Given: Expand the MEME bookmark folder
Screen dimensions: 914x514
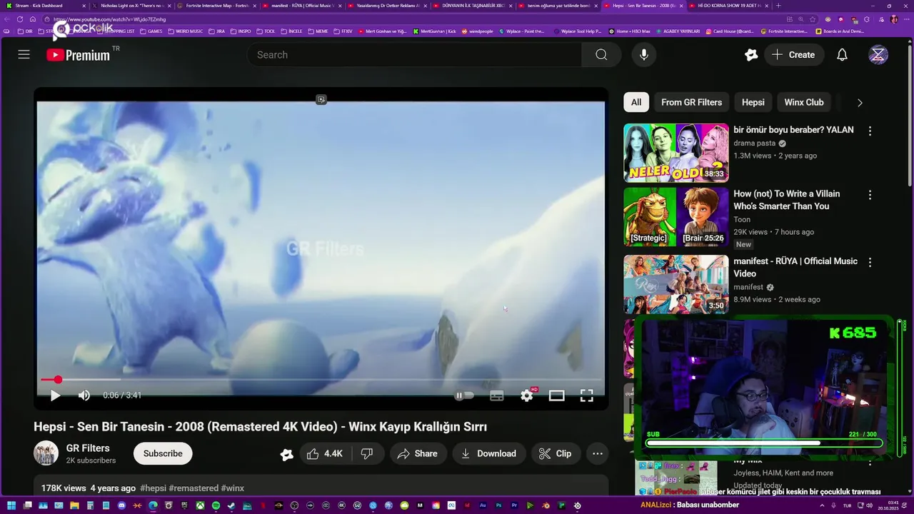Looking at the screenshot, I should click(318, 31).
